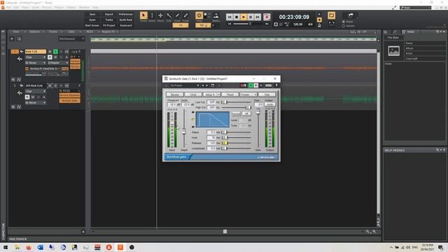The image size is (448, 252).
Task: Adjust the High Cut slider handle
Action: coord(248,107)
